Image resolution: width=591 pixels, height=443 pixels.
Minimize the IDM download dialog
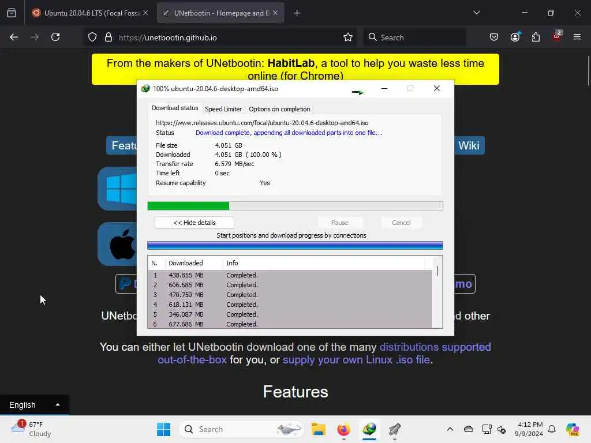384,88
